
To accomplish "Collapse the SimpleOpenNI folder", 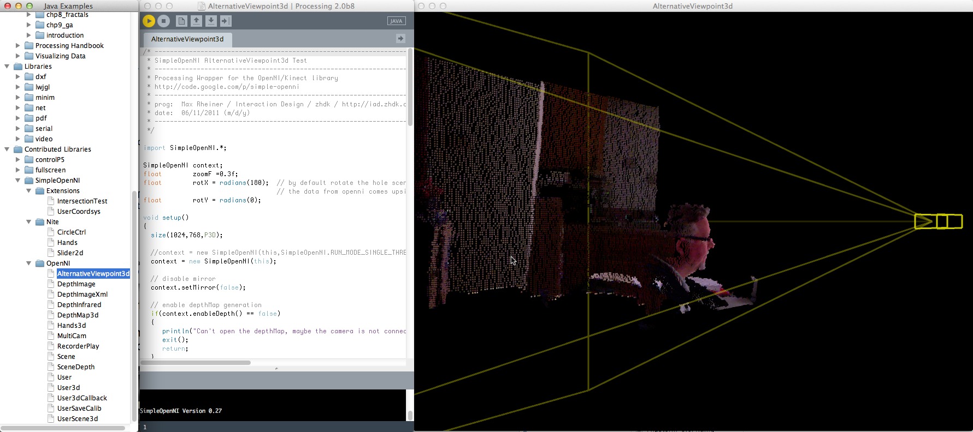I will tap(18, 181).
